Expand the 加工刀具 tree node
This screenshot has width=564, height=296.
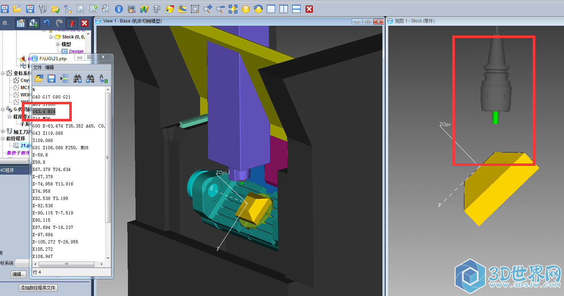point(3,132)
